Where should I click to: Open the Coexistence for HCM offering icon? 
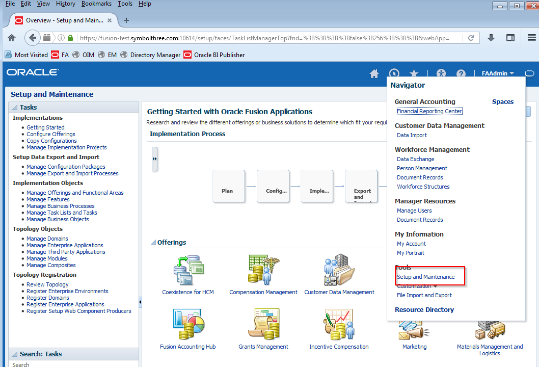pyautogui.click(x=188, y=270)
